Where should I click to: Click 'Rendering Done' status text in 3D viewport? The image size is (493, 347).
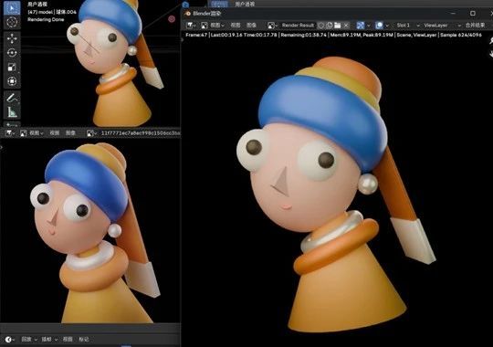pyautogui.click(x=46, y=19)
